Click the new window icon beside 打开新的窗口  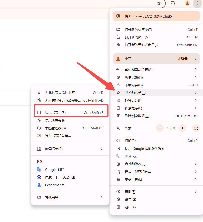[118, 37]
